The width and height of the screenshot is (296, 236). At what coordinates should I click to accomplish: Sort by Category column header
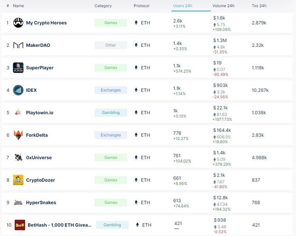click(x=103, y=6)
